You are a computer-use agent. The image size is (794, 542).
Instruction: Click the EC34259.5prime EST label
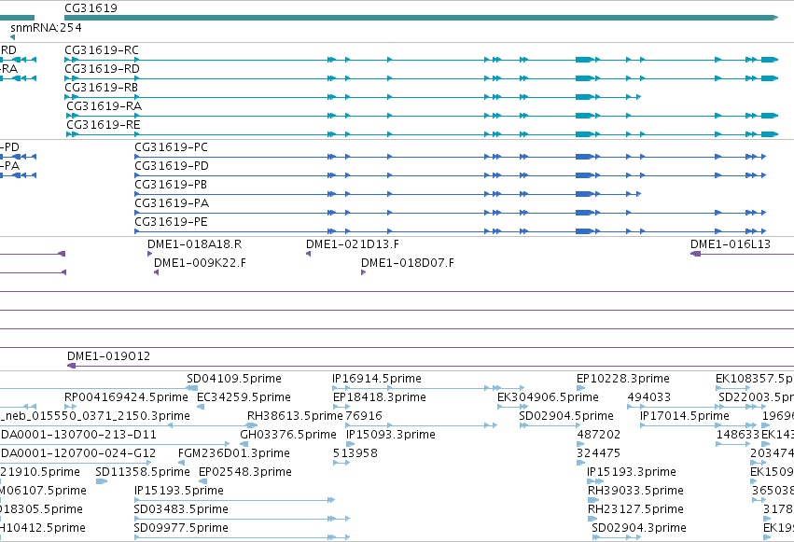pos(244,397)
